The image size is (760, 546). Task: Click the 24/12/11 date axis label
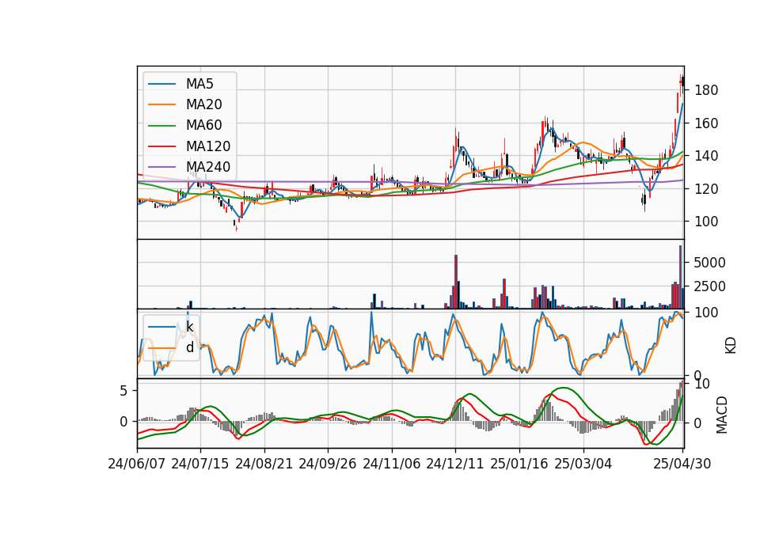455,464
